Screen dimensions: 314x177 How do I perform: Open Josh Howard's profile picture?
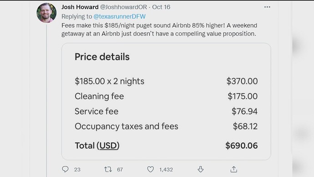tap(46, 13)
